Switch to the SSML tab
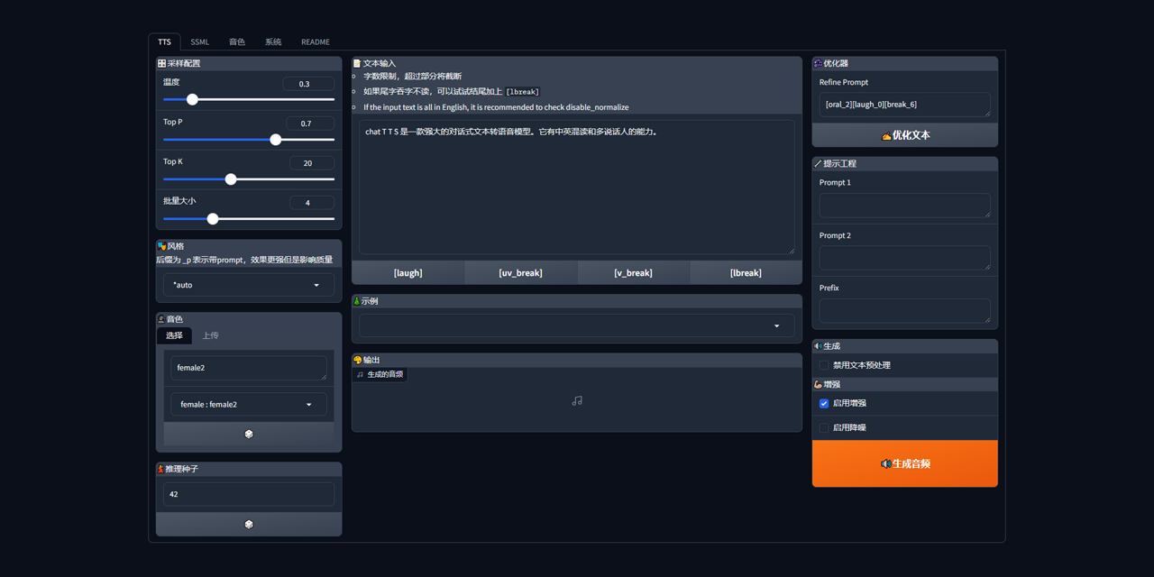 [x=199, y=42]
